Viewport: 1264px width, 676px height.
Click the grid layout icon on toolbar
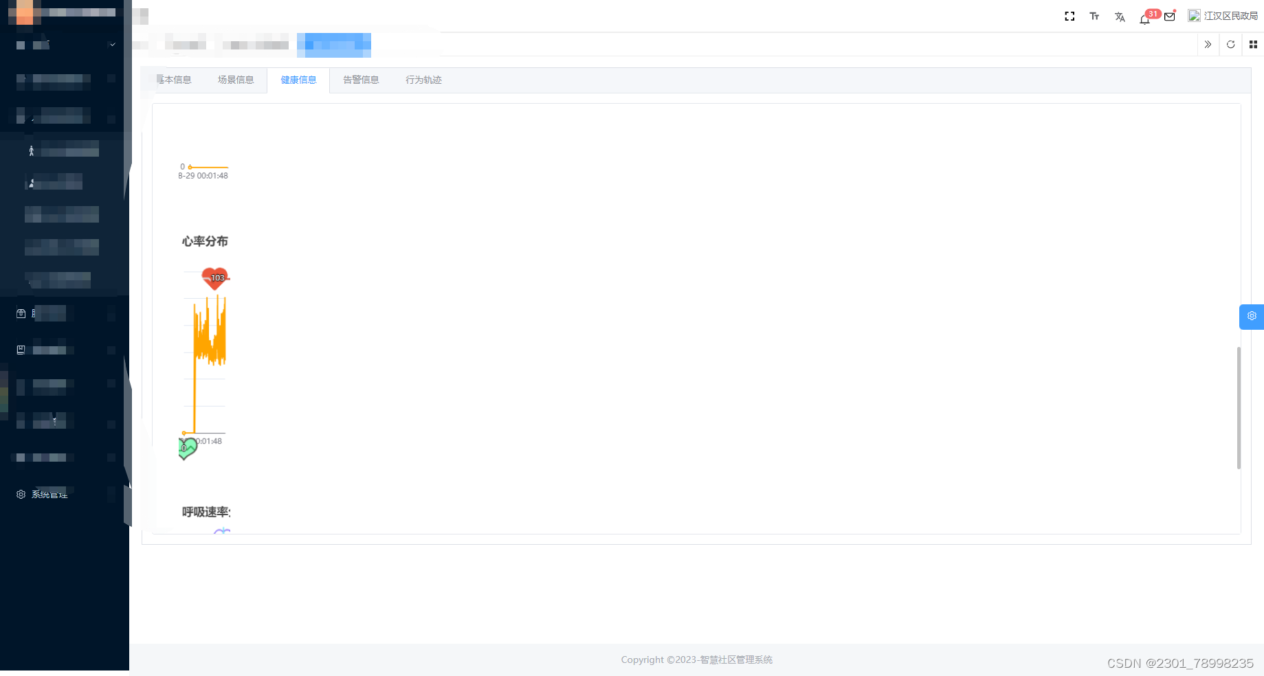coord(1252,44)
